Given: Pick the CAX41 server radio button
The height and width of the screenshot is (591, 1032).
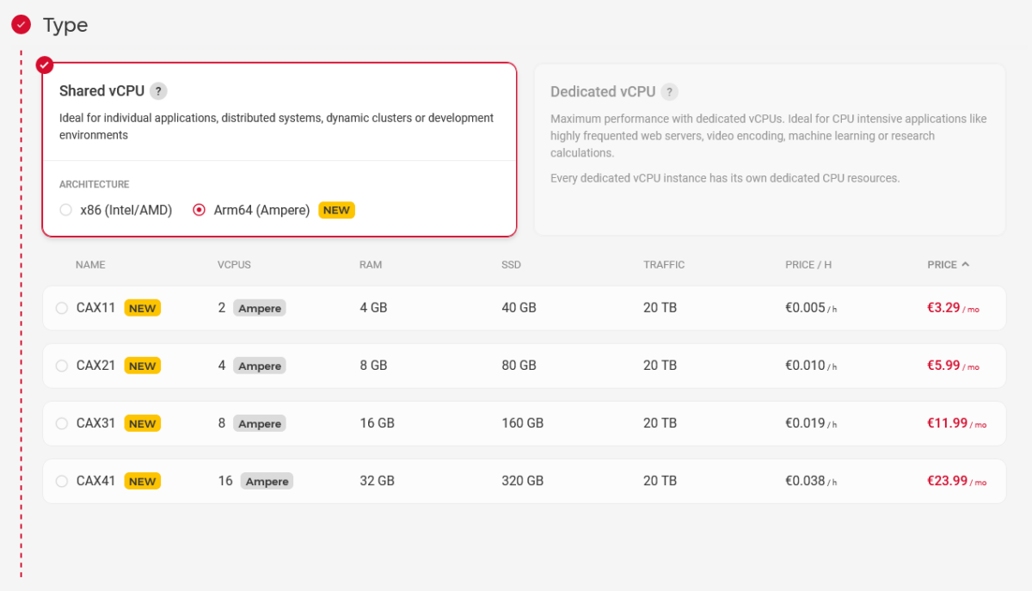Looking at the screenshot, I should pyautogui.click(x=62, y=481).
